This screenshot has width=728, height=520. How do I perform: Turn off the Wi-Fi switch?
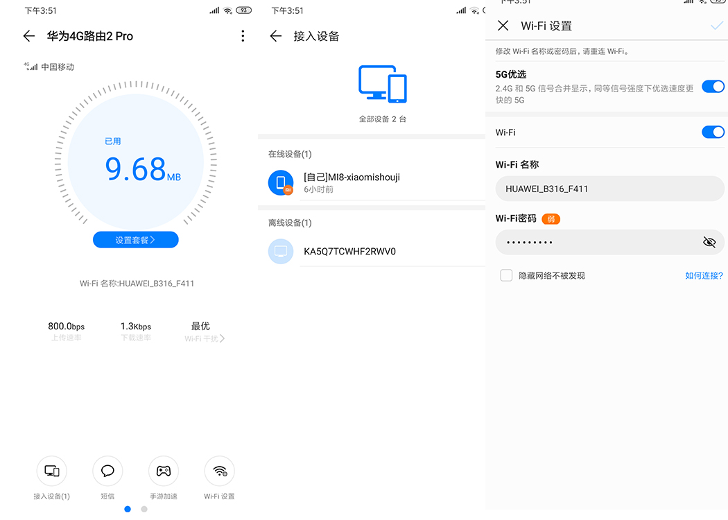(713, 132)
